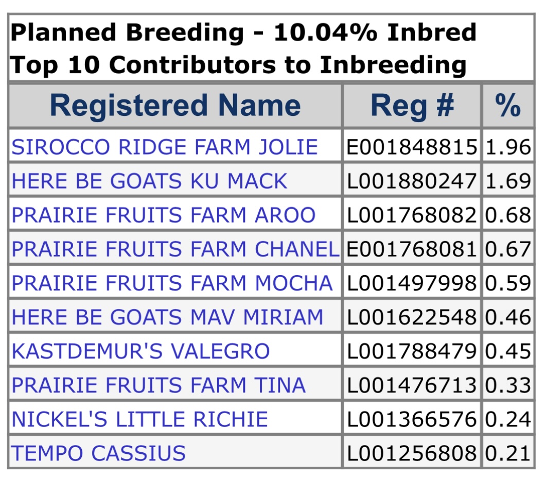Image resolution: width=546 pixels, height=478 pixels.
Task: Click the 1.96 percent cell
Action: (508, 147)
